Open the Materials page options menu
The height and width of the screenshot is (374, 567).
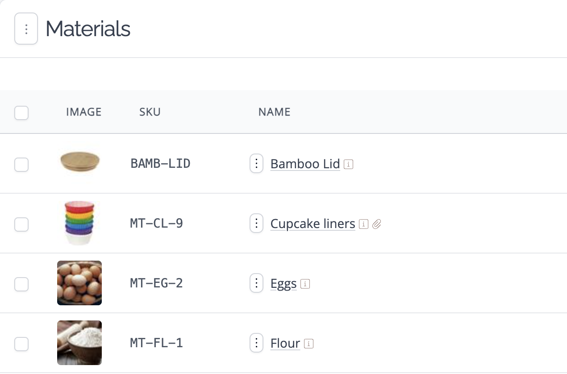[26, 29]
